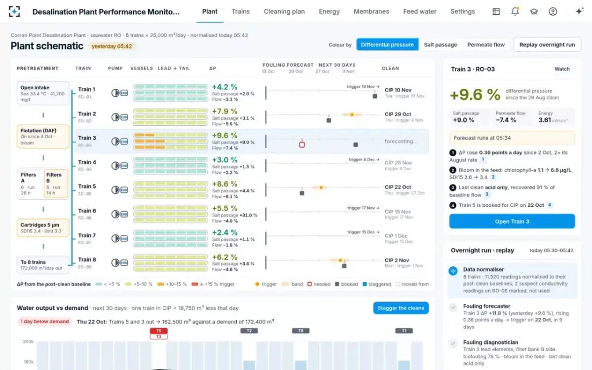Screen dimensions: 592x370
Task: Click the app logo icon
Action: (14, 11)
